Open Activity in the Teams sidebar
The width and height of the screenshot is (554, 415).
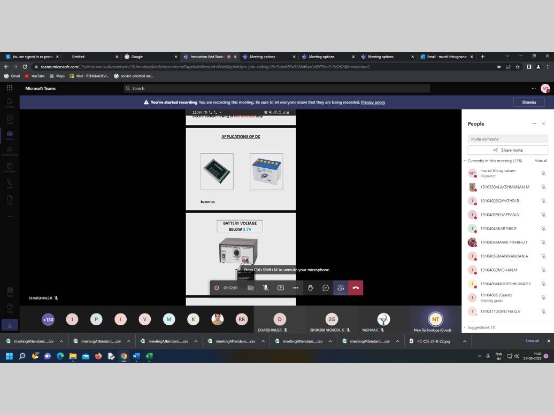10,103
